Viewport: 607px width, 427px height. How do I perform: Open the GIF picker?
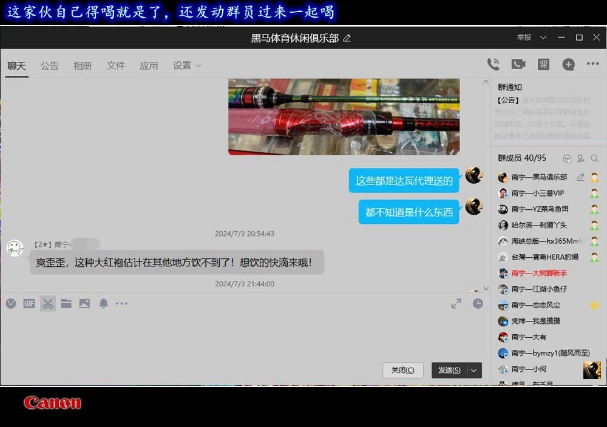(x=29, y=304)
